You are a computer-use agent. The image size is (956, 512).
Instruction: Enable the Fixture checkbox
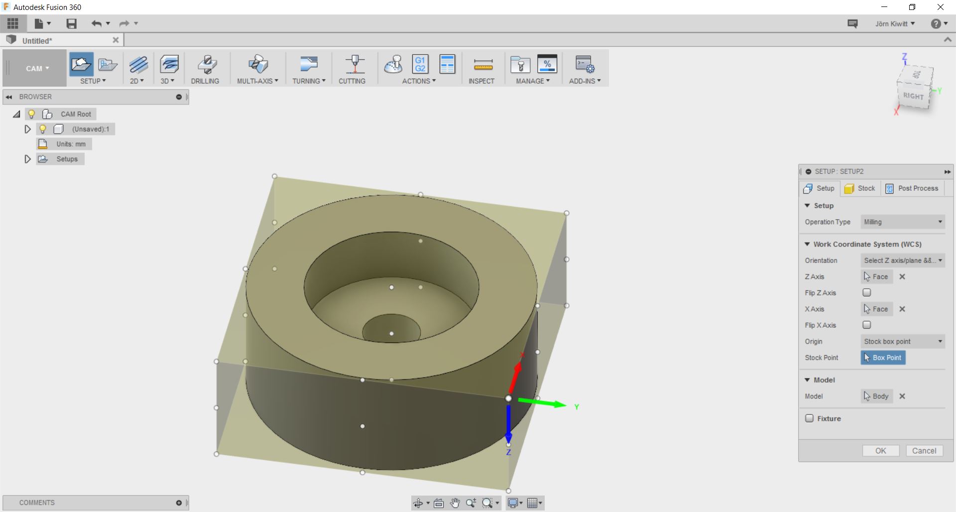tap(810, 418)
